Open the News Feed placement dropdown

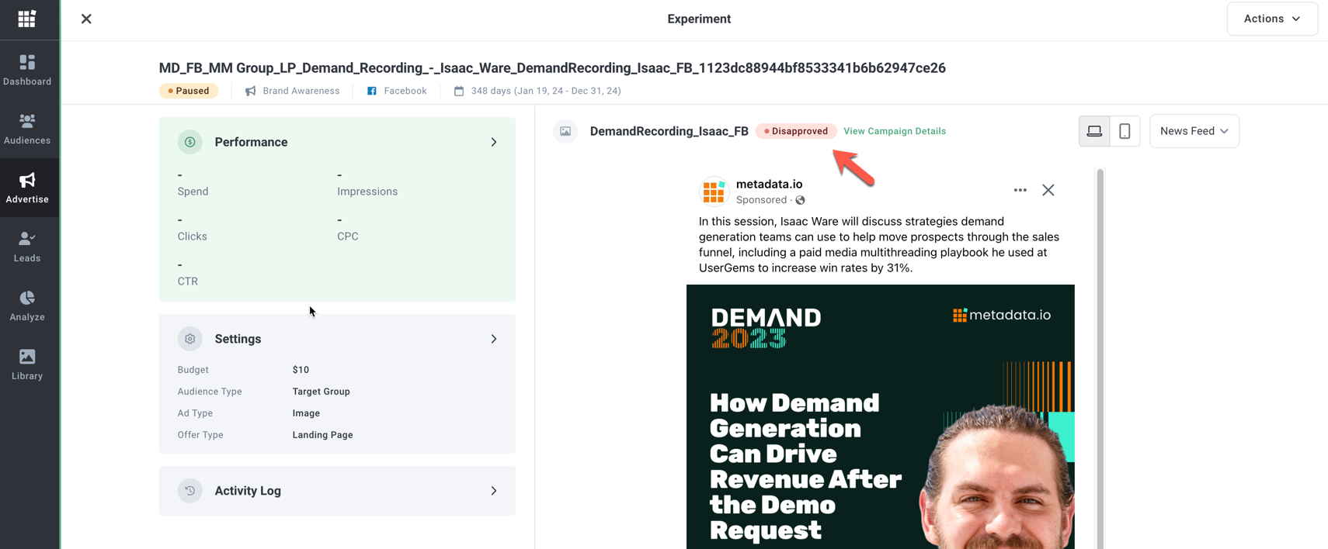point(1194,131)
